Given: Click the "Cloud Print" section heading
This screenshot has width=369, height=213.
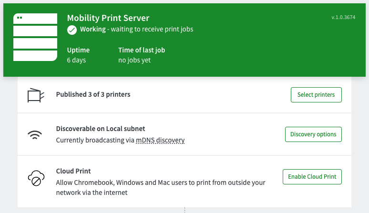Looking at the screenshot, I should tap(73, 171).
